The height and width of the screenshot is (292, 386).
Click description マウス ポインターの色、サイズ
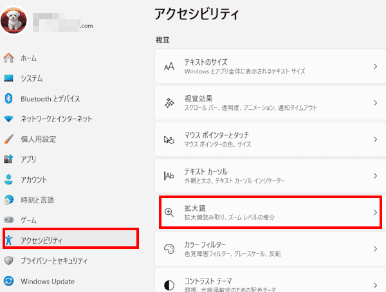(217, 144)
